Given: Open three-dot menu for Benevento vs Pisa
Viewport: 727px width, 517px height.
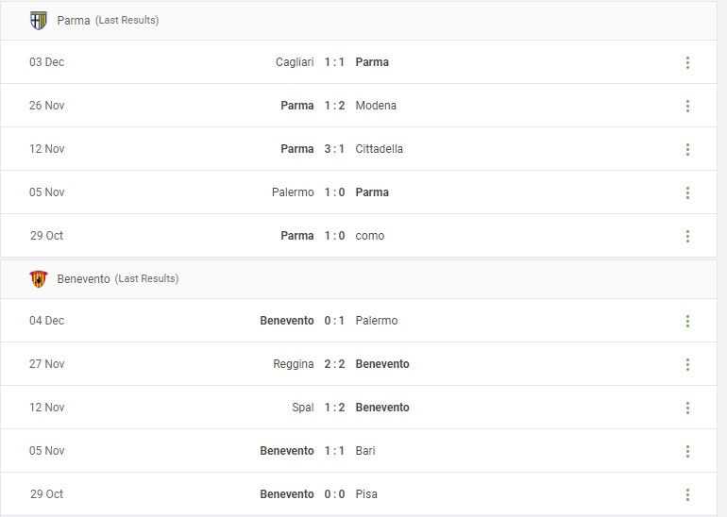Looking at the screenshot, I should [687, 494].
